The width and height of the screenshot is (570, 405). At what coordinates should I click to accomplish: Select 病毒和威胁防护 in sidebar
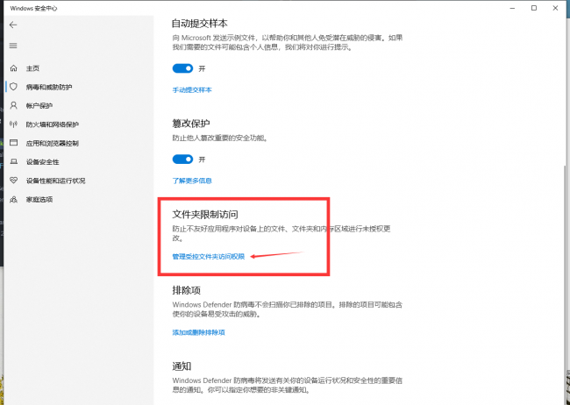[49, 87]
